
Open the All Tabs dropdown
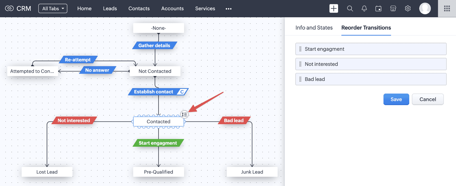point(53,9)
